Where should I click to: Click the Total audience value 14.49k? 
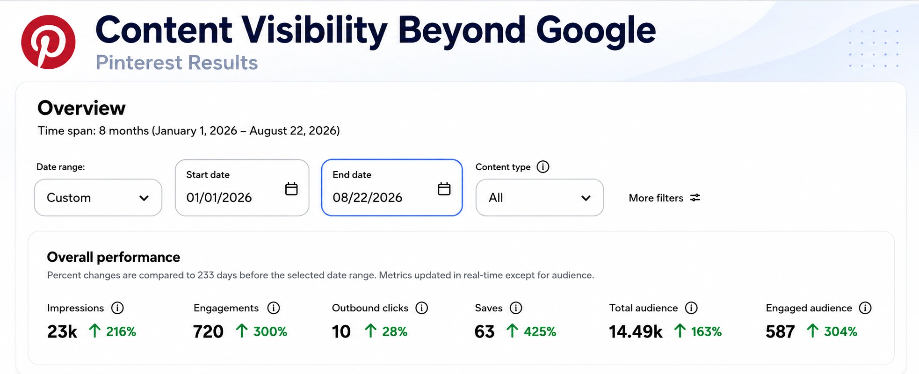[x=636, y=332]
